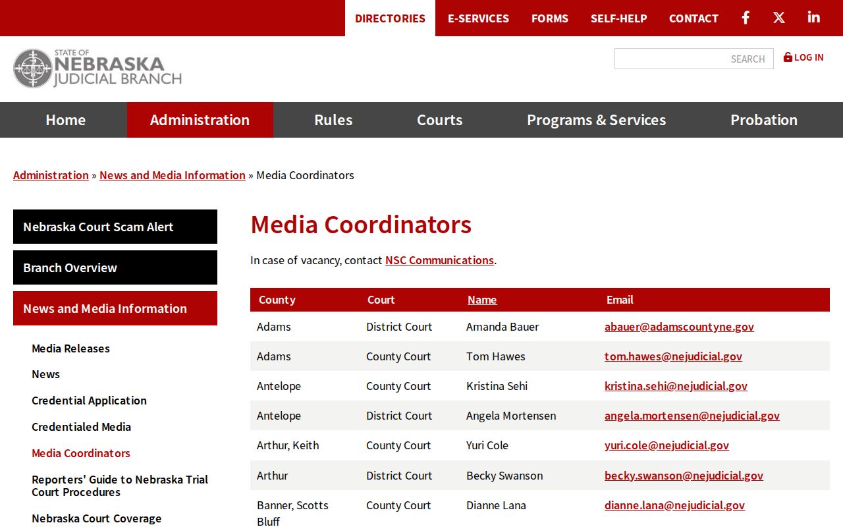Image resolution: width=843 pixels, height=527 pixels.
Task: Open Credential Application sidebar link
Action: point(89,401)
